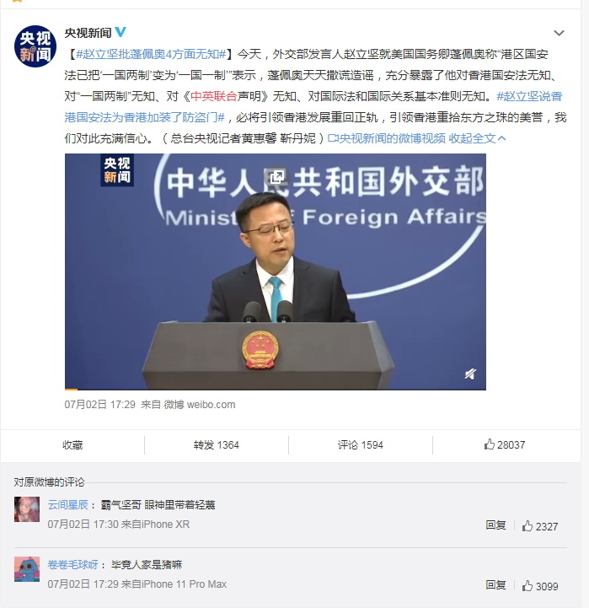The image size is (589, 608).
Task: Open hashtag 赵立坚批蓬佩奥4方面无知
Action: point(151,54)
